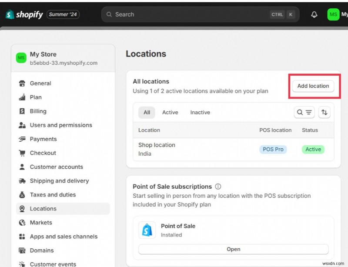Click the Payments icon in the sidebar
The width and height of the screenshot is (348, 267).
click(22, 139)
